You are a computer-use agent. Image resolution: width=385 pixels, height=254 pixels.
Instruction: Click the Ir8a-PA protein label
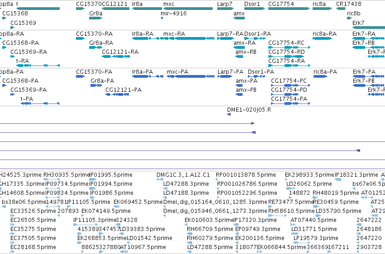click(143, 71)
